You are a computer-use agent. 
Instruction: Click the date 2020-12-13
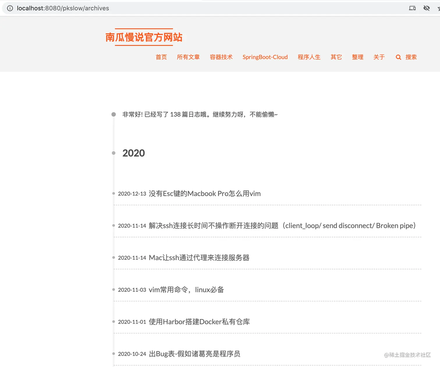132,194
